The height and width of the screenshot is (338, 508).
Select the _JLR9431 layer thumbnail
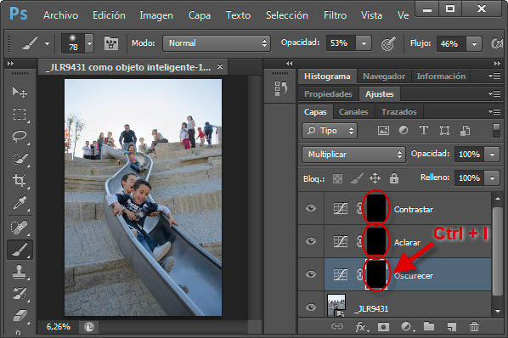(336, 305)
